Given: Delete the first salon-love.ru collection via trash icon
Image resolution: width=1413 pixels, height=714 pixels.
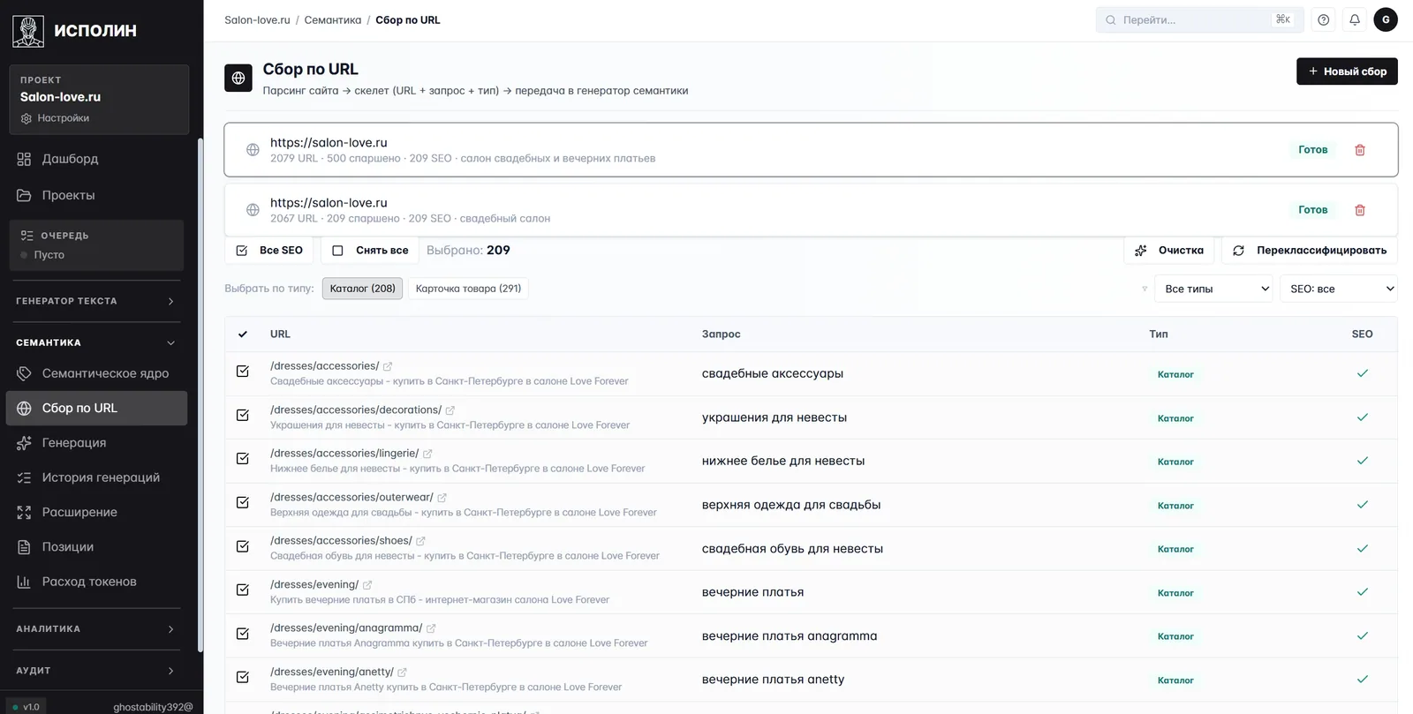Looking at the screenshot, I should click(x=1360, y=150).
